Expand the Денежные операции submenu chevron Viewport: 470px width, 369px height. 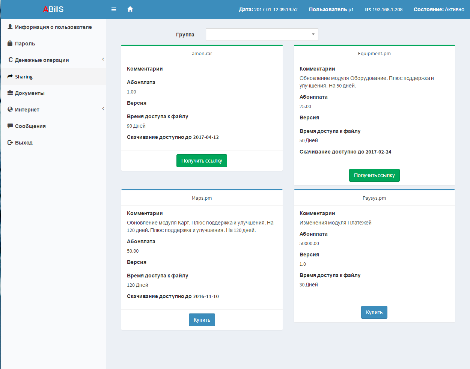coord(103,59)
